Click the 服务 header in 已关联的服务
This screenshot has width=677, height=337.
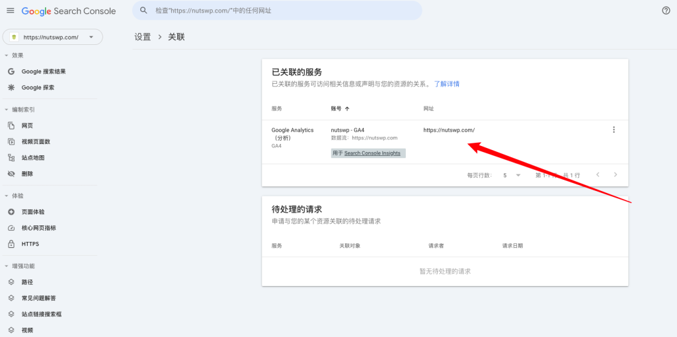click(277, 109)
